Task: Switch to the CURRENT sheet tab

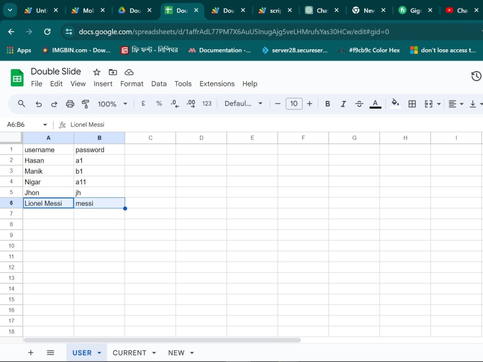Action: coord(129,353)
